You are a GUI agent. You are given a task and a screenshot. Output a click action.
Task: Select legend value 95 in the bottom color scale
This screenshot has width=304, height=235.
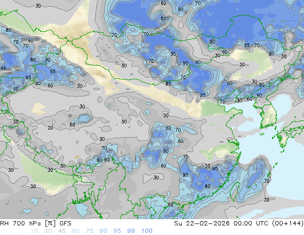click(x=117, y=231)
